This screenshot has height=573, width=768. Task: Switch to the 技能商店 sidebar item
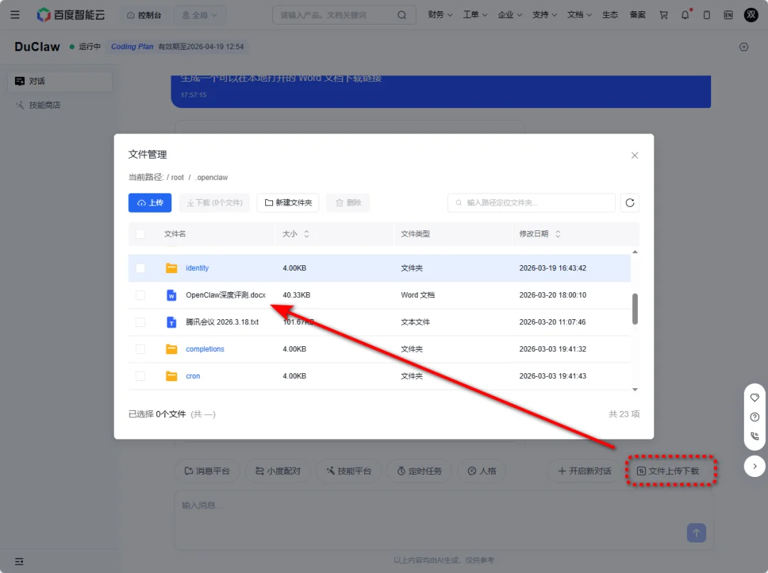tap(44, 105)
